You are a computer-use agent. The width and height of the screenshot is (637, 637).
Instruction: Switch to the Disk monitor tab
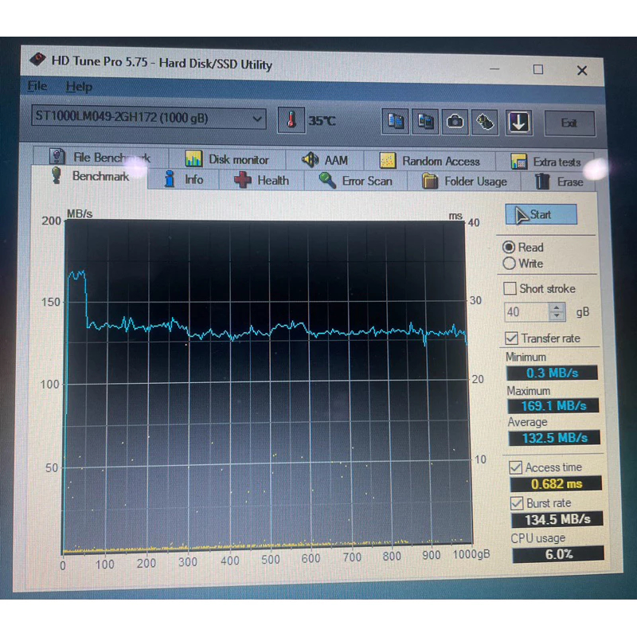click(228, 160)
